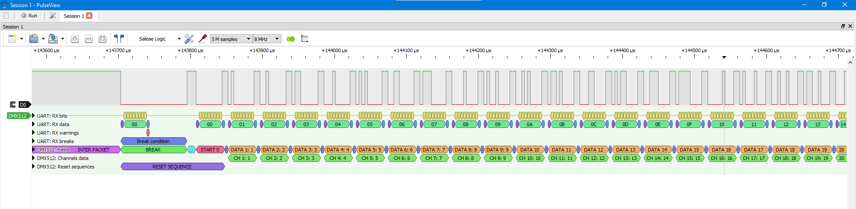Image resolution: width=856 pixels, height=209 pixels.
Task: Expand the DMX512: Channels data row
Action: (33, 158)
